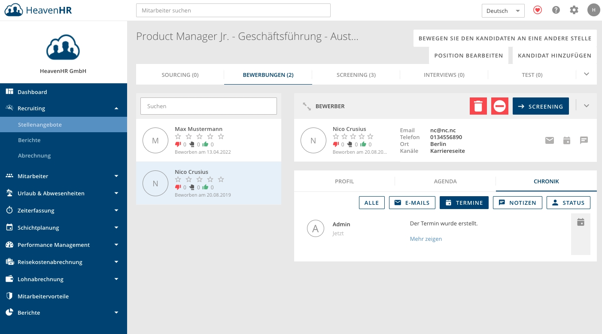Click the red heart icon in header
This screenshot has width=602, height=334.
[538, 10]
